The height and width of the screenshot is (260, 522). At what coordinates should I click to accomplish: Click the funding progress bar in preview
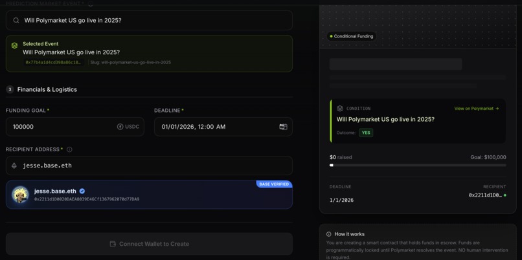point(418,165)
